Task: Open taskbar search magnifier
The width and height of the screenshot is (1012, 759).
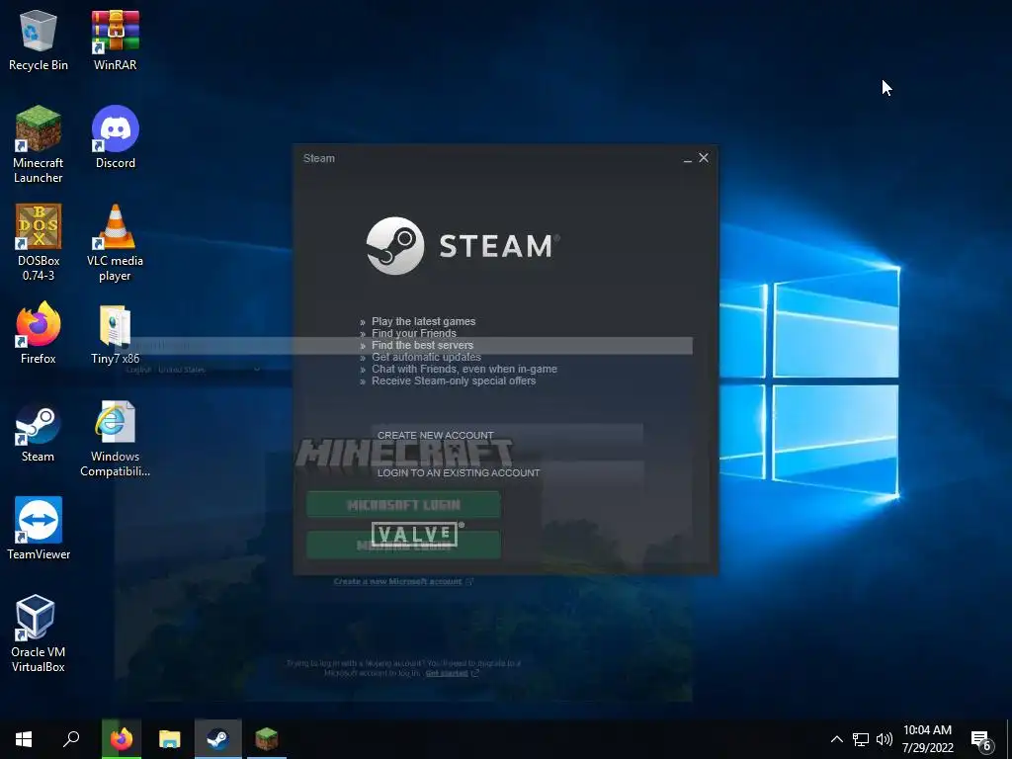Action: [71, 739]
